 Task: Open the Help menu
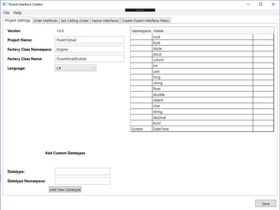tap(17, 13)
